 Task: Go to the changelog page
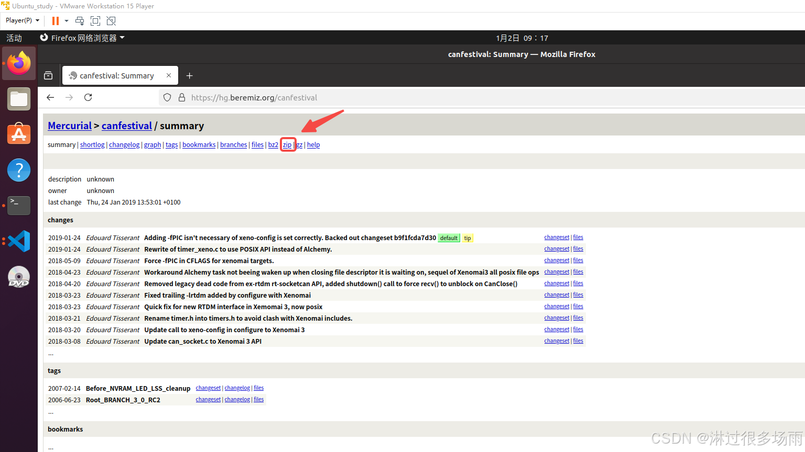124,145
